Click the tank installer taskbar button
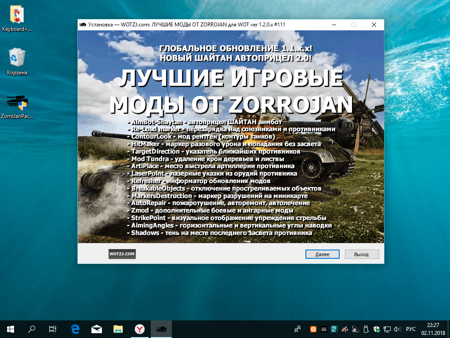Image resolution: width=450 pixels, height=338 pixels. 161,329
